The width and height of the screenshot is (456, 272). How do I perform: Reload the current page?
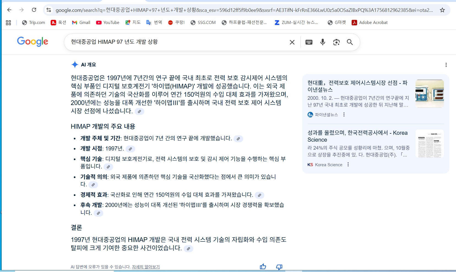(x=34, y=10)
